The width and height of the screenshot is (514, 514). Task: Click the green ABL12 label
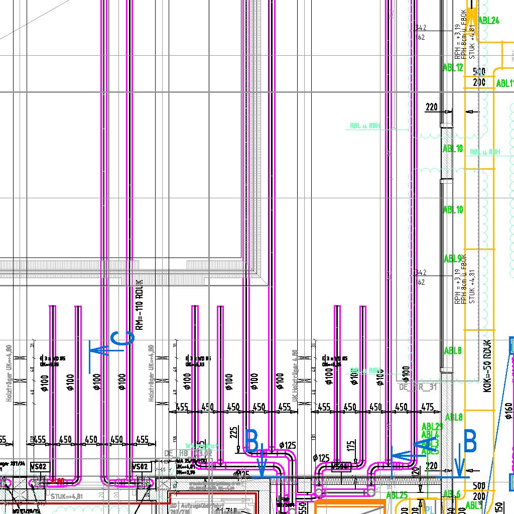click(453, 68)
